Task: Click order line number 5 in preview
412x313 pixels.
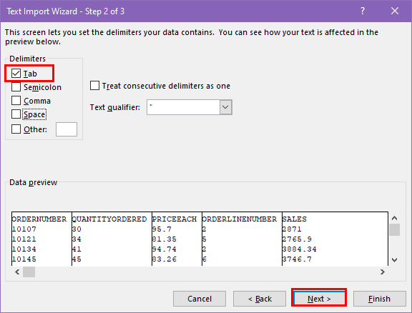Action: [x=205, y=239]
